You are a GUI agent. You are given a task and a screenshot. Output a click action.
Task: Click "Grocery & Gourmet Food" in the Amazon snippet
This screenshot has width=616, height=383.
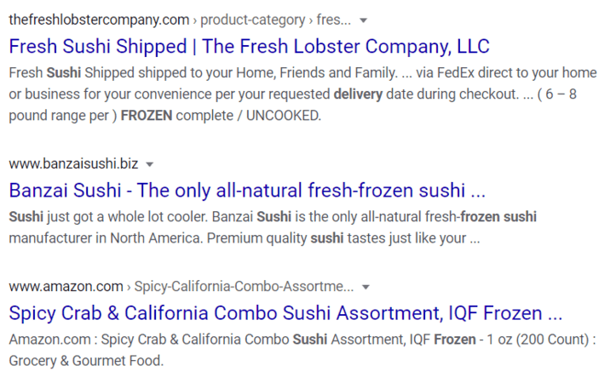click(x=84, y=361)
